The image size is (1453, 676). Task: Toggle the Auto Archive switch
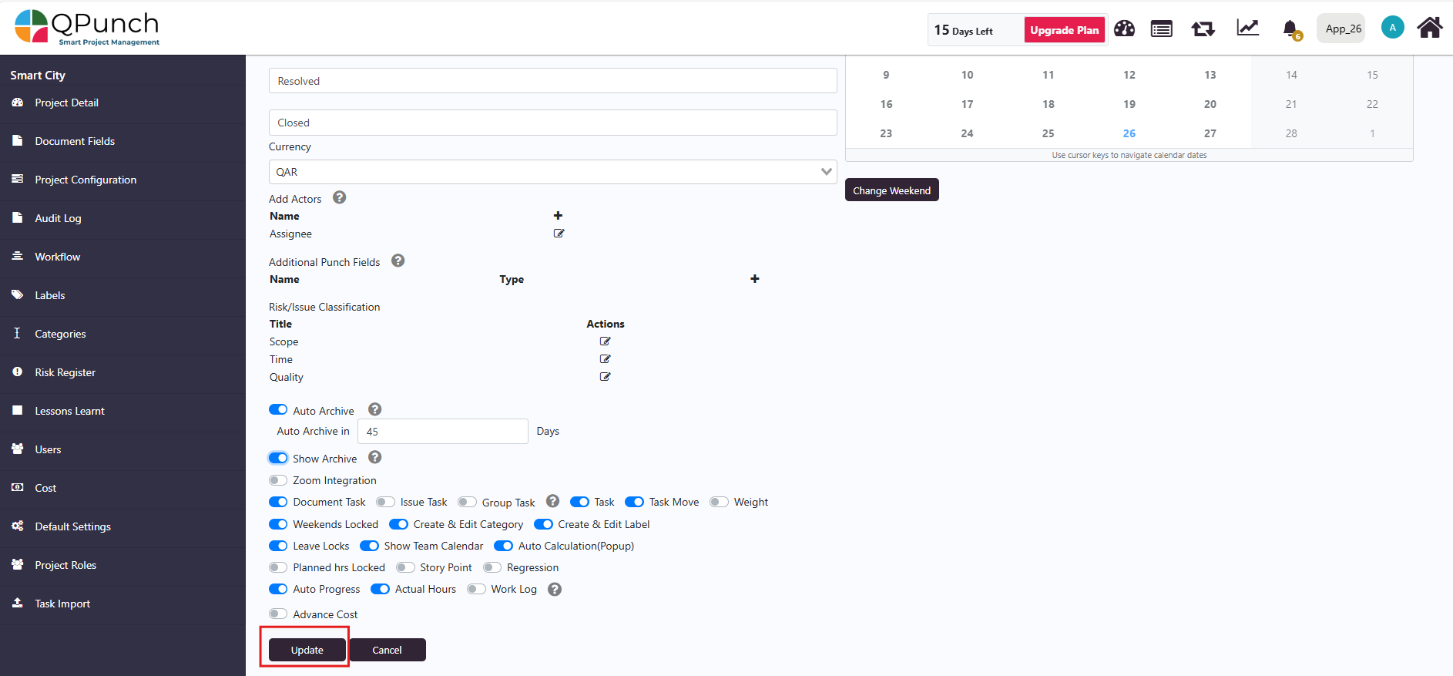278,410
